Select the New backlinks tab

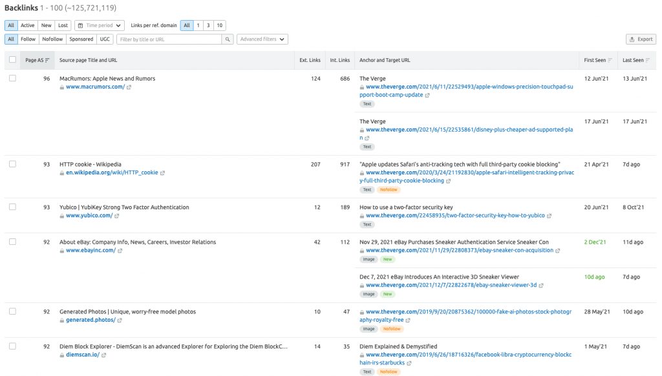click(47, 25)
